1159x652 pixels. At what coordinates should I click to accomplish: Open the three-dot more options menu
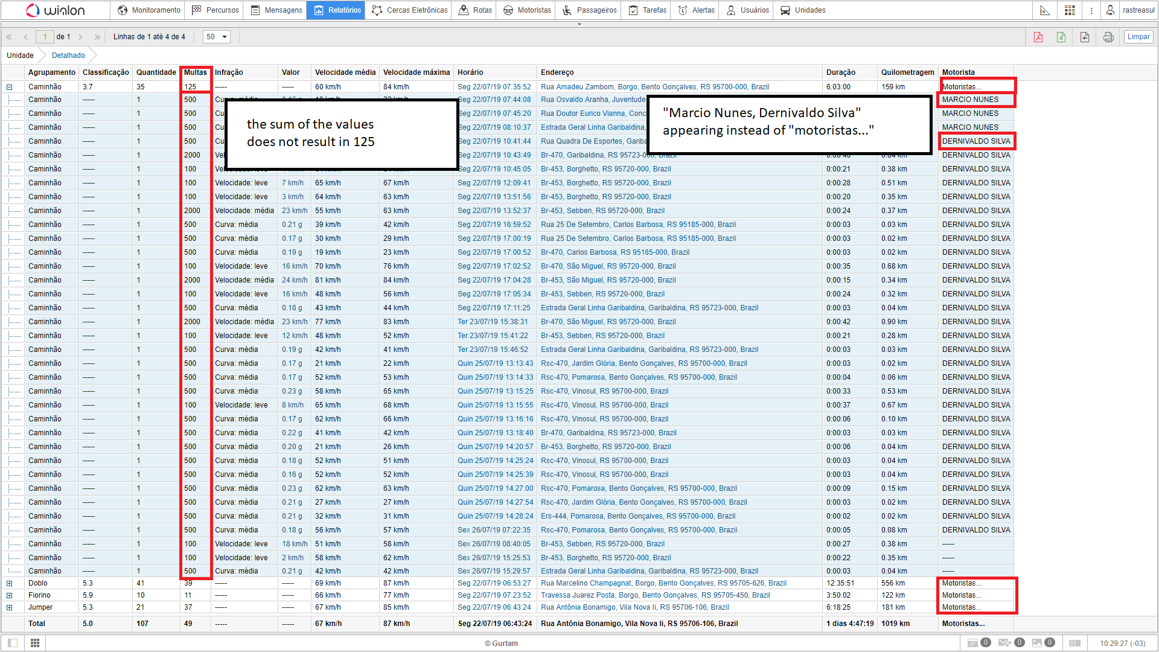click(x=1091, y=10)
